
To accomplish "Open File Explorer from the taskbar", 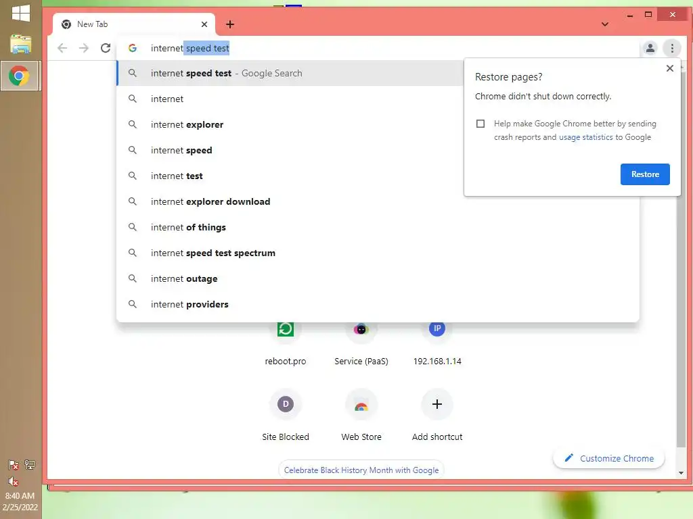I will (x=21, y=44).
